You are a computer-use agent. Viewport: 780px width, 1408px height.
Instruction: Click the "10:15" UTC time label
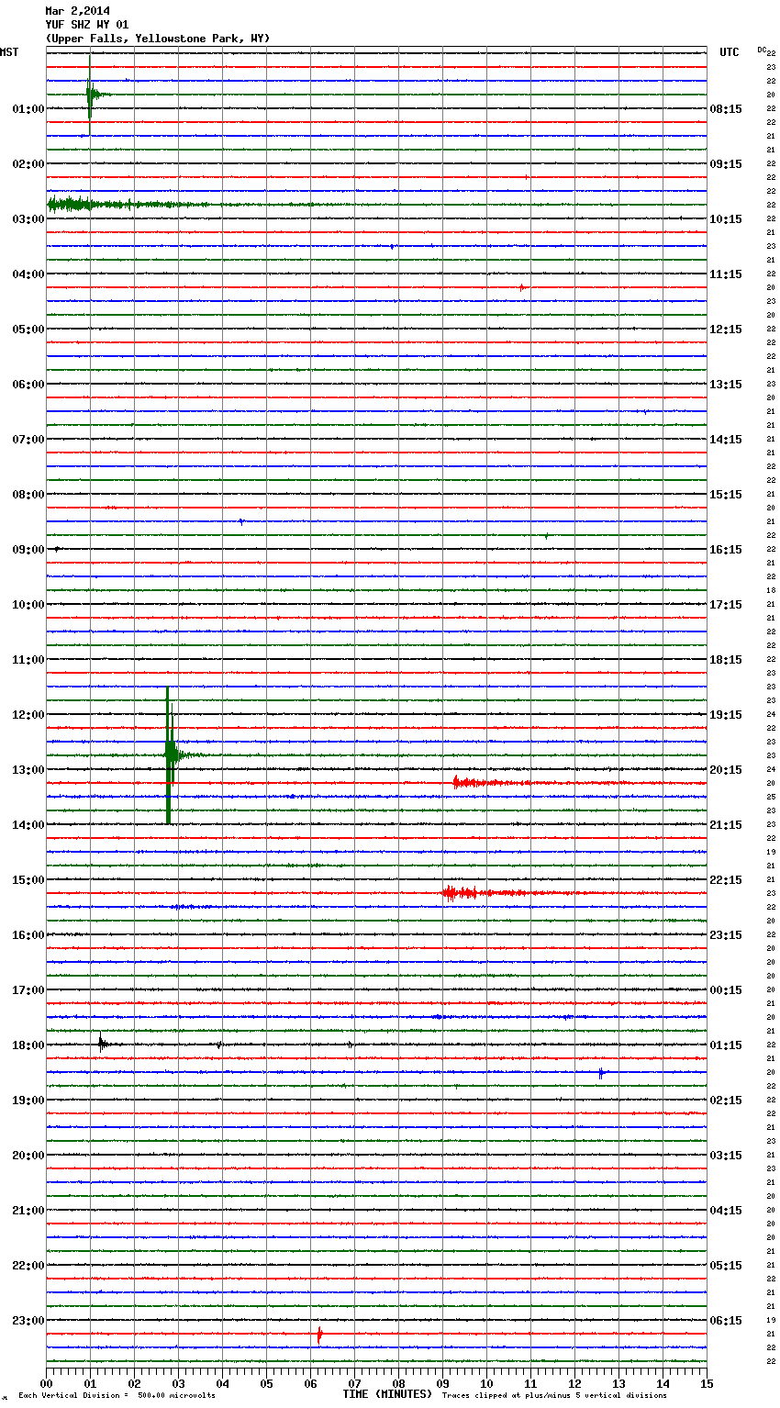click(726, 219)
